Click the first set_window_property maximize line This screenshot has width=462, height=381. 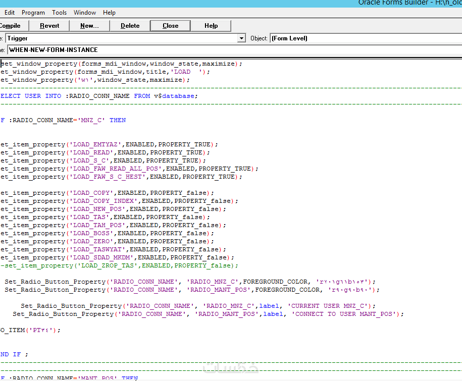tap(121, 64)
